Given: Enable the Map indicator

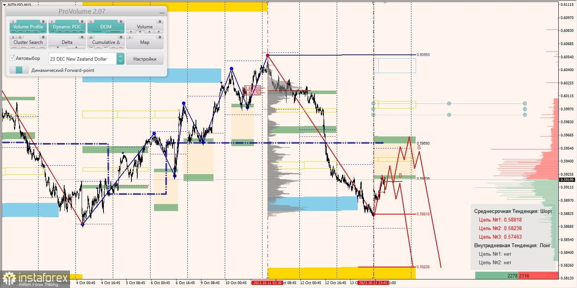Looking at the screenshot, I should click(145, 42).
